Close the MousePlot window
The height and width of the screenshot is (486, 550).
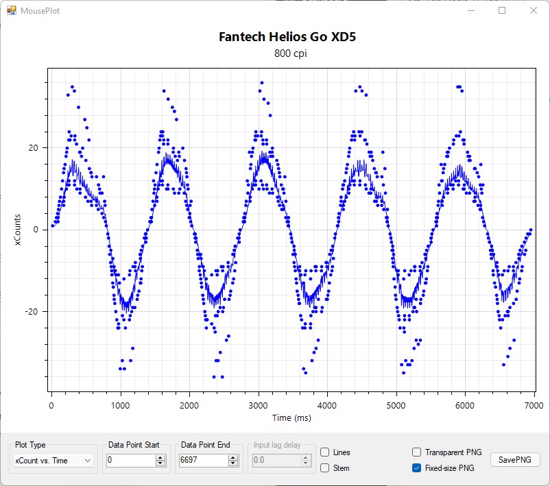coord(534,11)
